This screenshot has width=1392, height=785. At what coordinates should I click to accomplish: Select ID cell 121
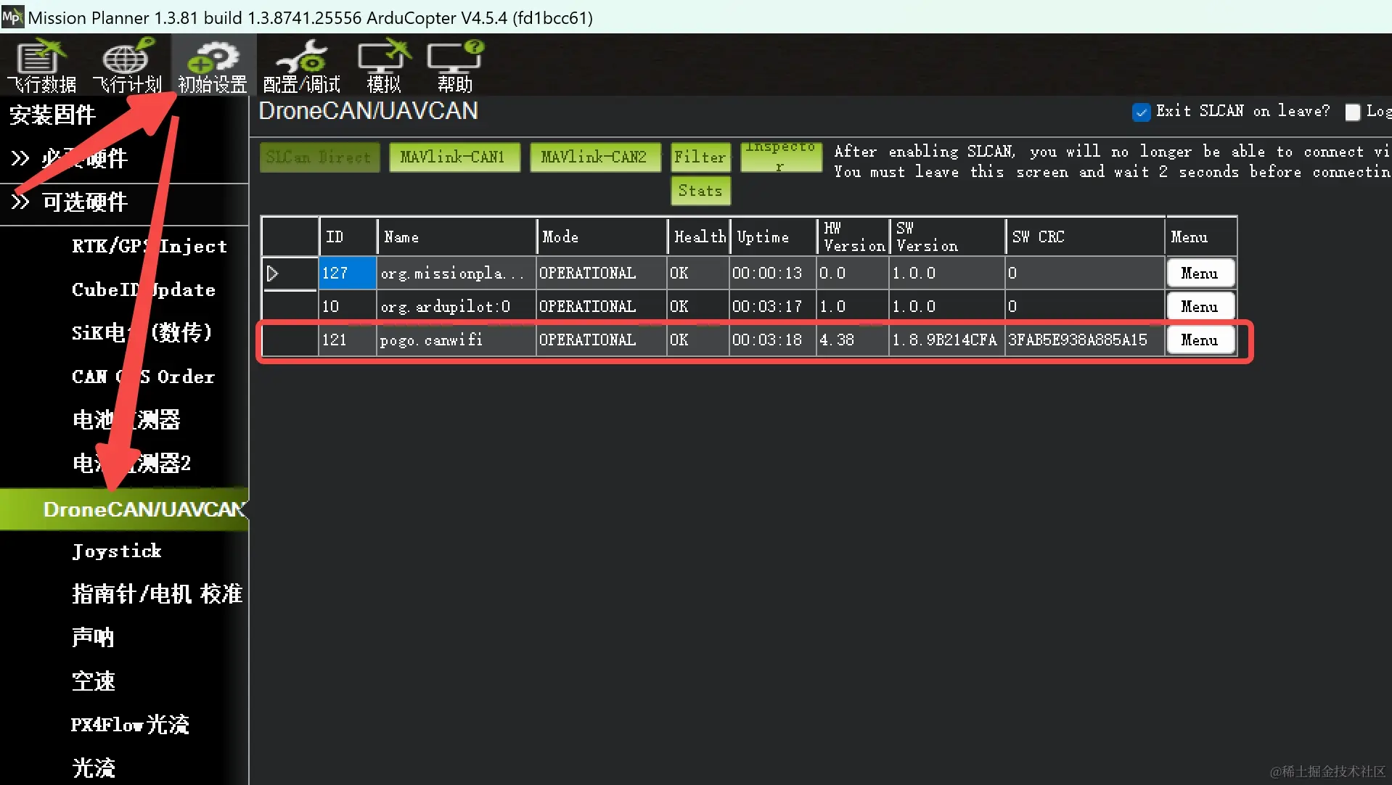point(348,340)
